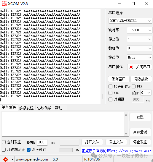Enable the 16进制显示 checkbox
The height and width of the screenshot is (162, 153).
(110, 87)
